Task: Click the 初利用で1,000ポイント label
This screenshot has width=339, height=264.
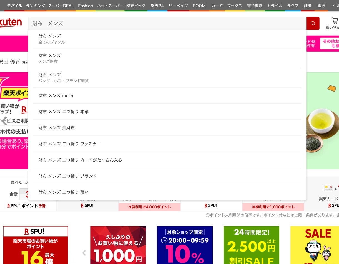Action: 273,207
